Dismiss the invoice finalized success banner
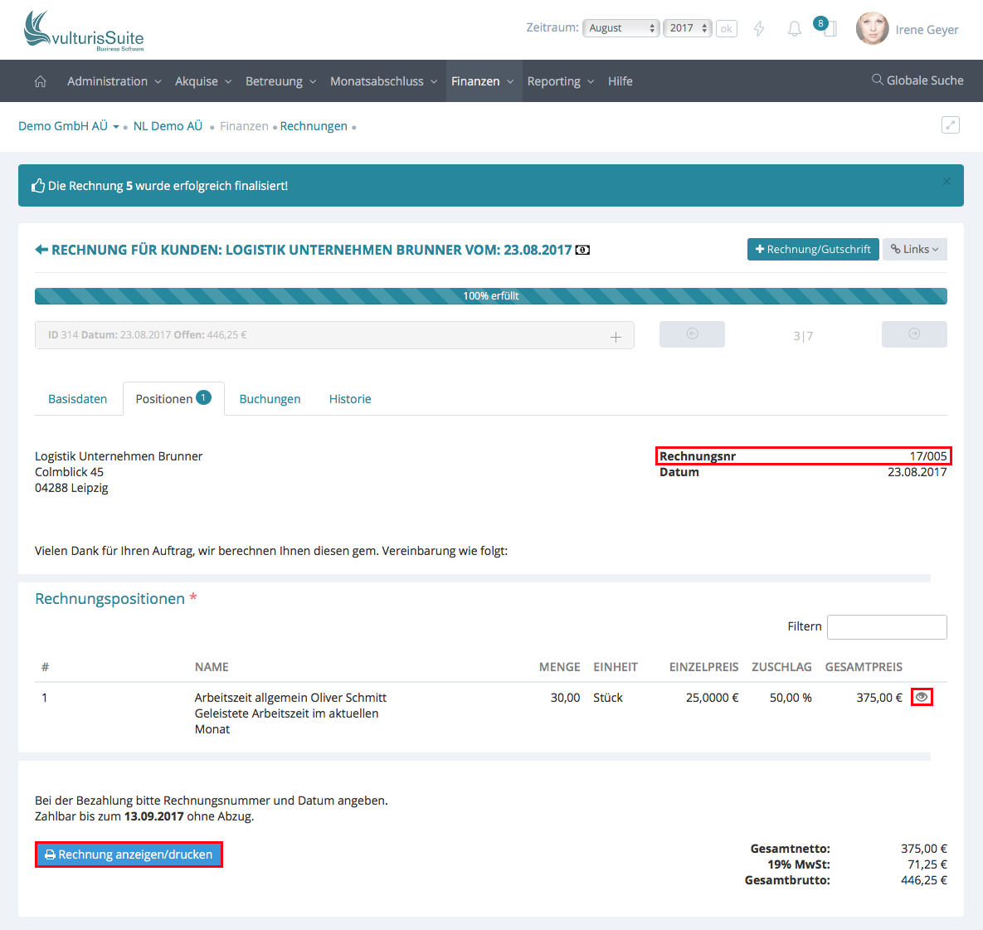The width and height of the screenshot is (983, 930). 947,181
